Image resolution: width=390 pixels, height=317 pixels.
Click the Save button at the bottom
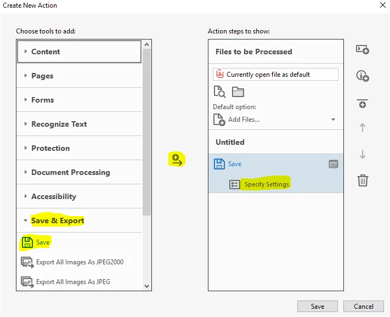(x=318, y=307)
